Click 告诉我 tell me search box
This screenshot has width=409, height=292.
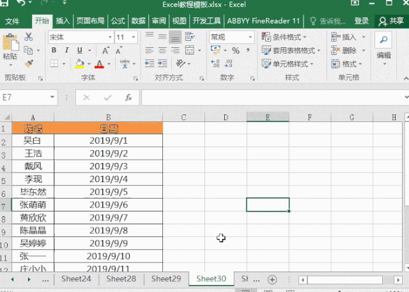(328, 21)
